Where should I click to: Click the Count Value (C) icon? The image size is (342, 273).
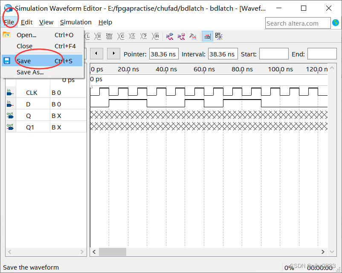tap(121, 36)
